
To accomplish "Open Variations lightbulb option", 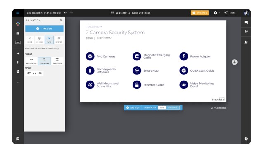I will pos(219,108).
